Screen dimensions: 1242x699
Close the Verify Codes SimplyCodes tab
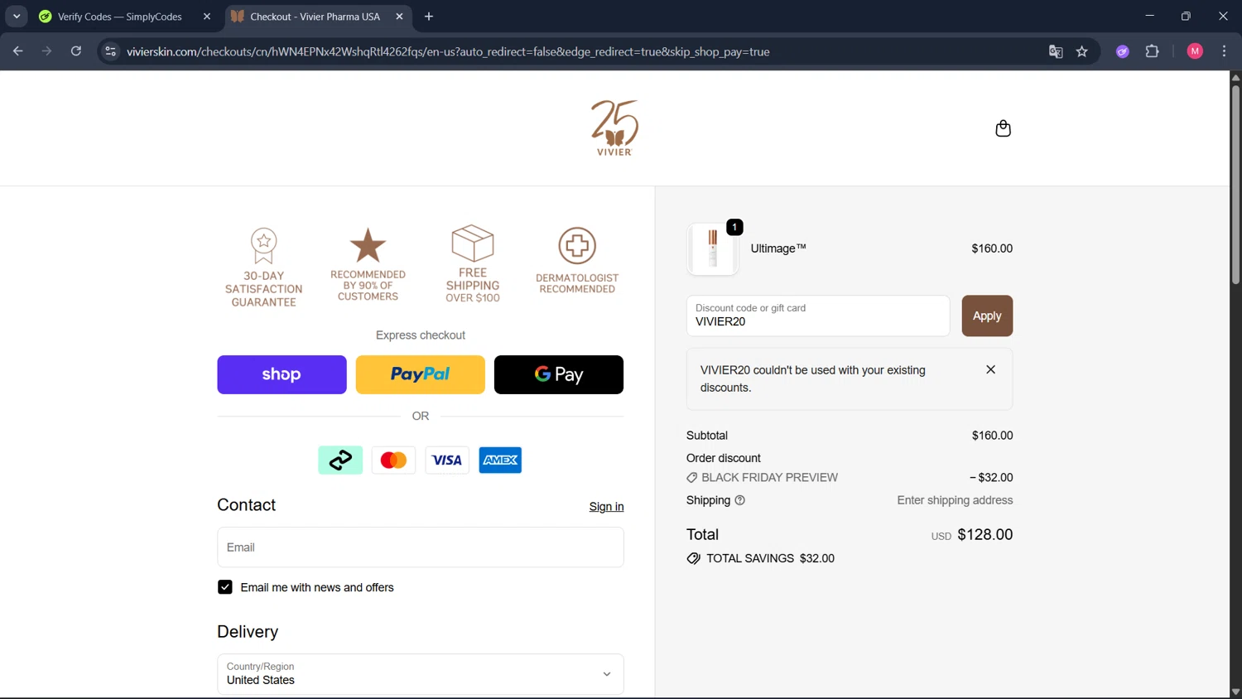pos(207,17)
